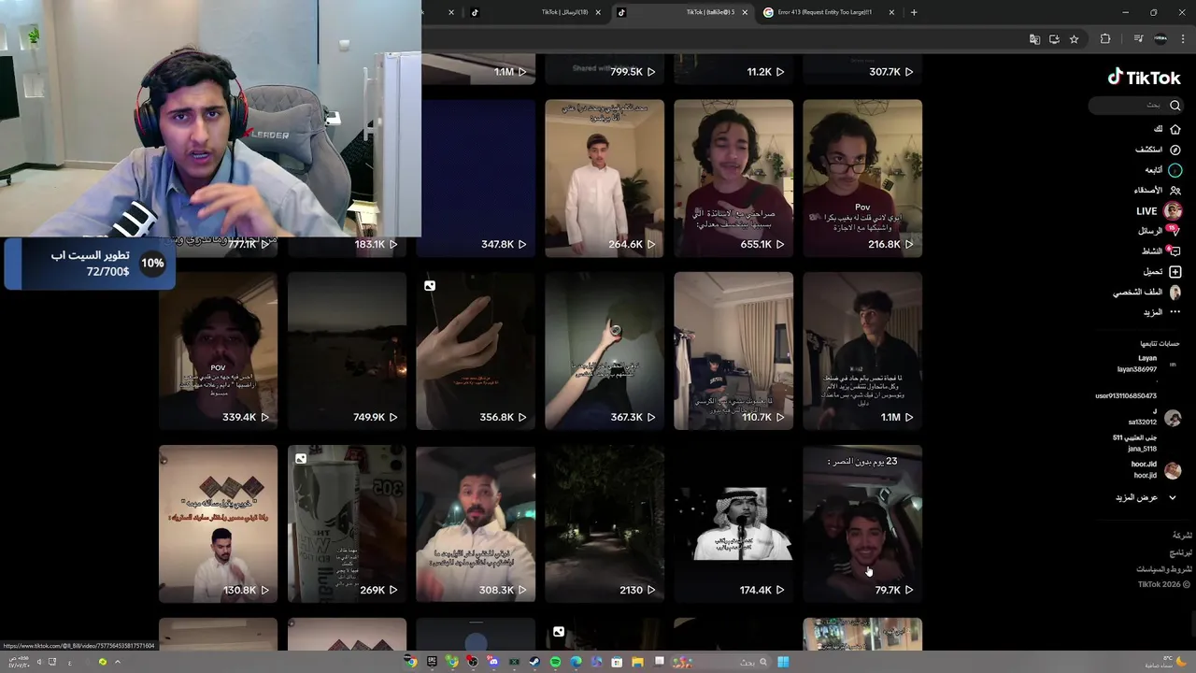Viewport: 1196px width, 673px height.
Task: Open the video with 130.8K views
Action: pos(218,523)
